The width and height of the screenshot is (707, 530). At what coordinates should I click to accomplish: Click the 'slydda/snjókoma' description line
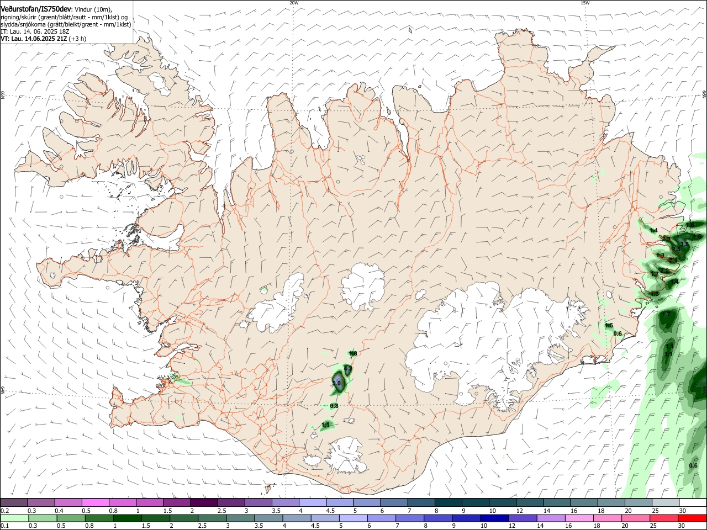[x=66, y=24]
